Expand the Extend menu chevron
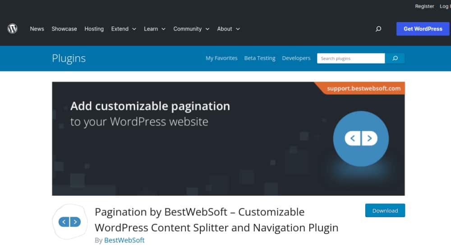451x252 pixels. [x=134, y=29]
